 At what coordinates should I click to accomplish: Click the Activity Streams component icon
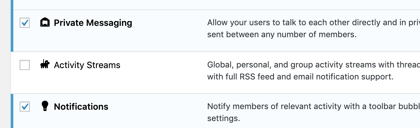(45, 64)
